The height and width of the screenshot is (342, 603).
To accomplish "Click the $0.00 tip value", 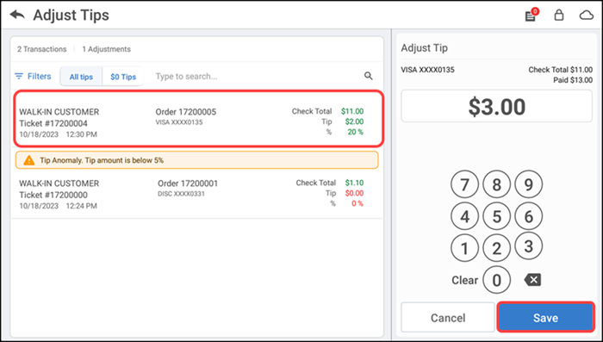I will pos(354,193).
